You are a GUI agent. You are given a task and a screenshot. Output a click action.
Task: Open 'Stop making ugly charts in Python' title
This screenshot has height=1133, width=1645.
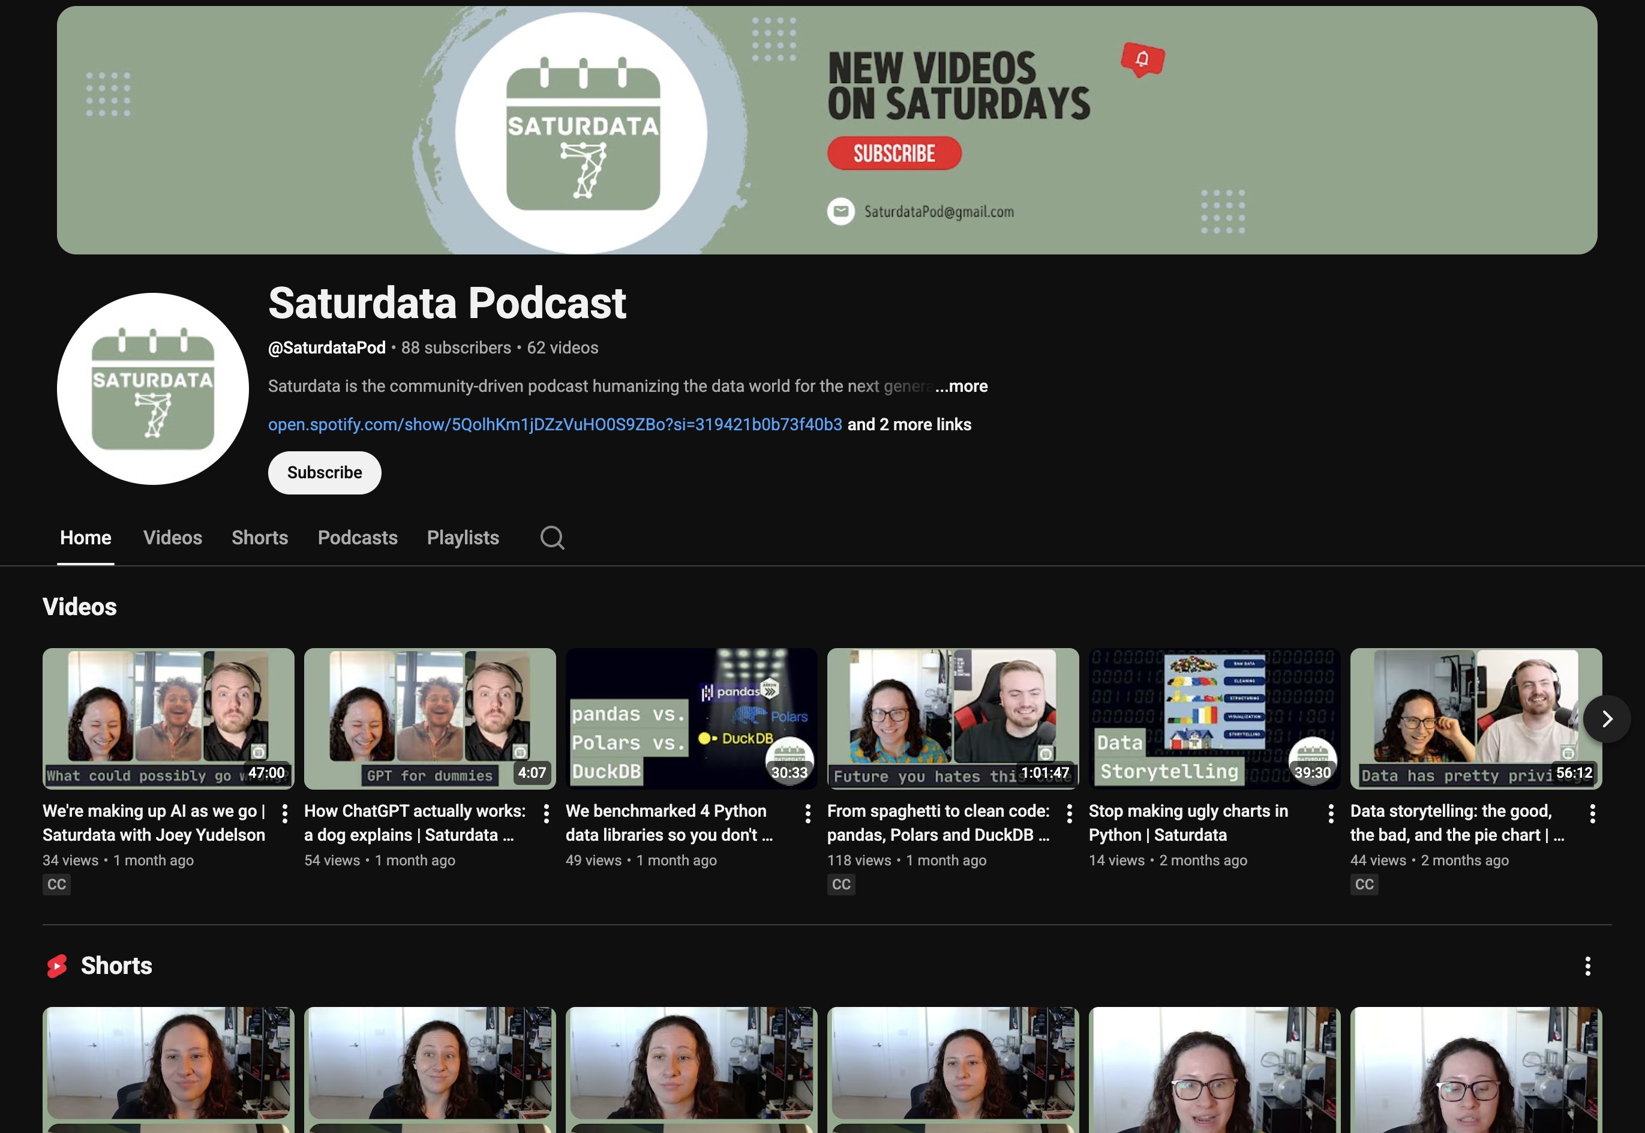click(x=1188, y=823)
